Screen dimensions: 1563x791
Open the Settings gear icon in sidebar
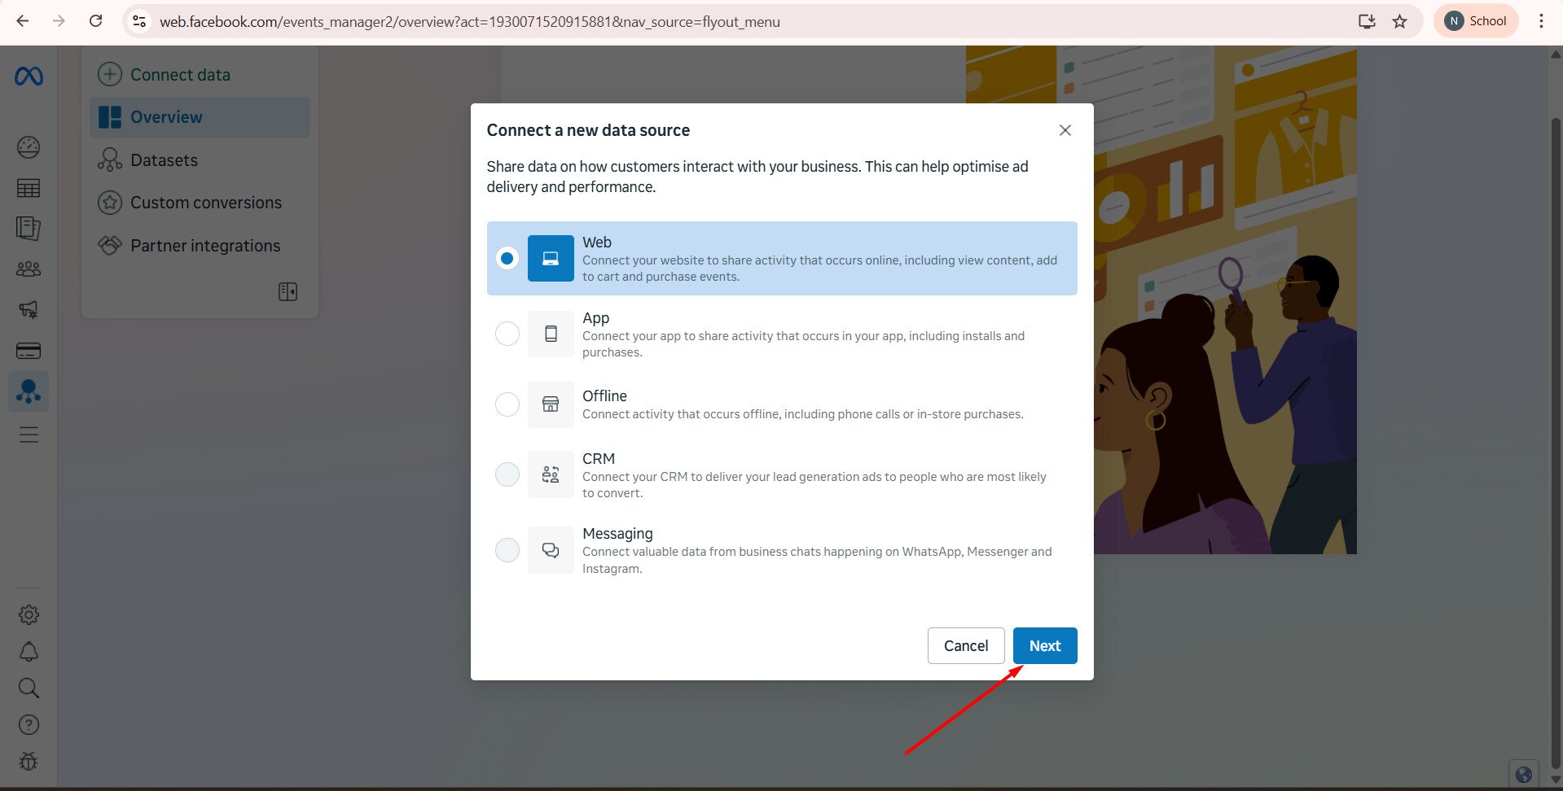point(29,614)
